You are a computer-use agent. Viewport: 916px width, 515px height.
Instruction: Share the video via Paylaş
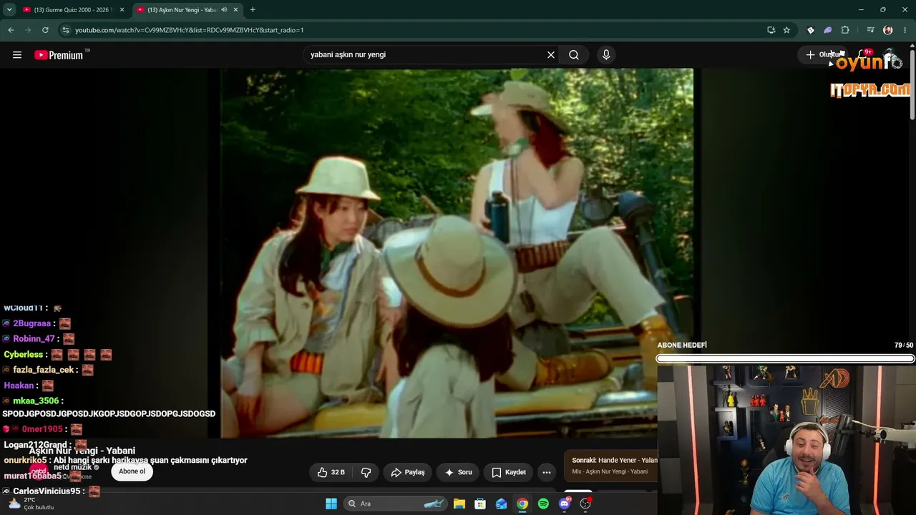point(408,472)
